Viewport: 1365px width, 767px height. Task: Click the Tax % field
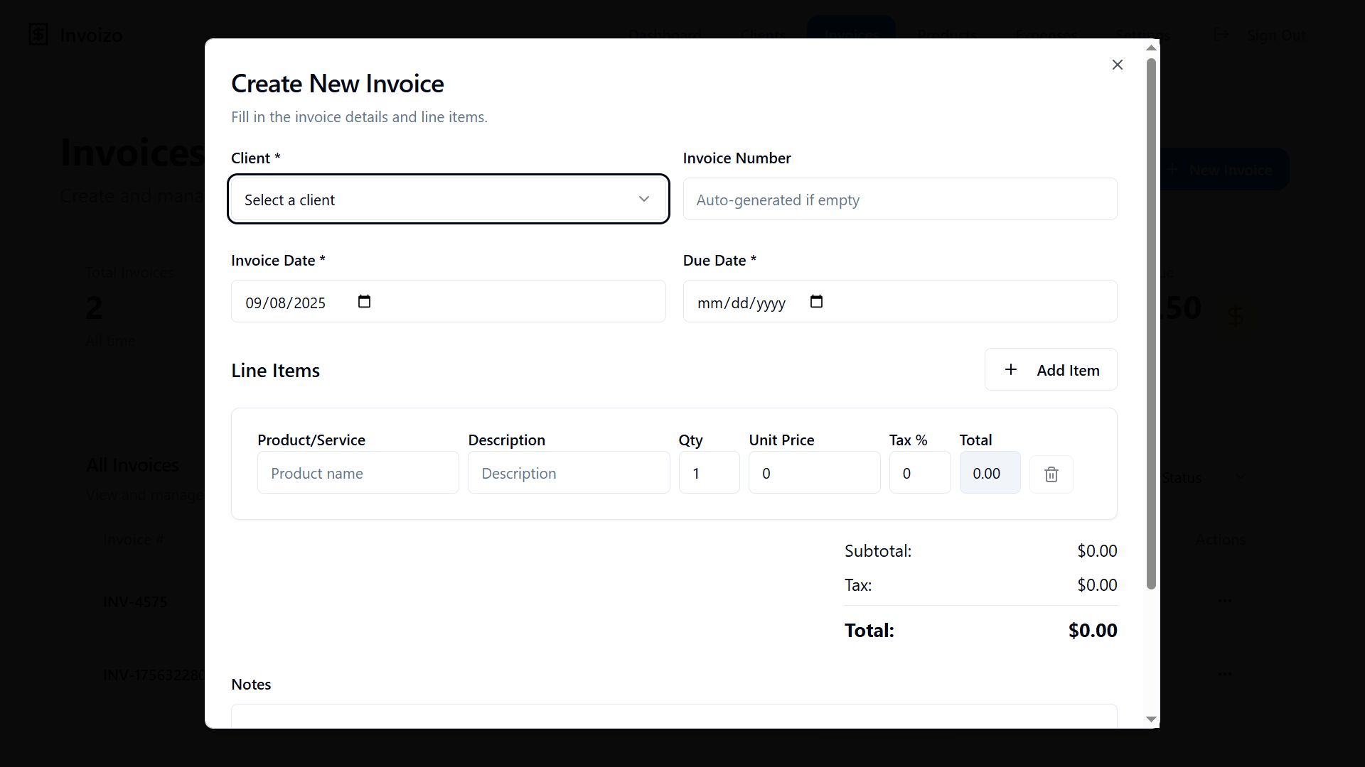pos(919,473)
